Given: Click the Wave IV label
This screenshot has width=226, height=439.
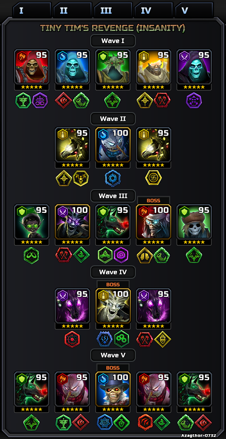Looking at the screenshot, I should pyautogui.click(x=113, y=272).
